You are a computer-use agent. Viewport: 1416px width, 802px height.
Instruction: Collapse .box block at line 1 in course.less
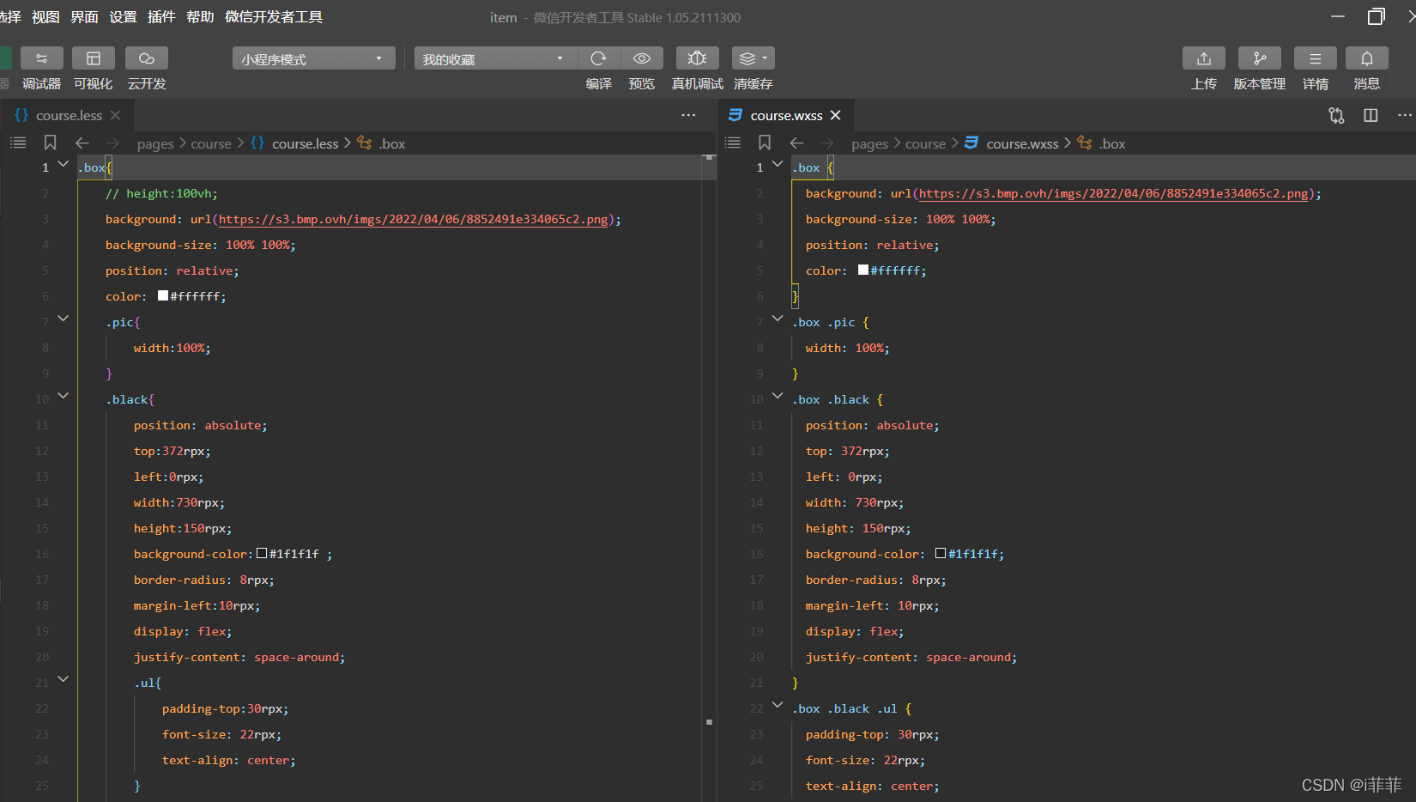63,163
